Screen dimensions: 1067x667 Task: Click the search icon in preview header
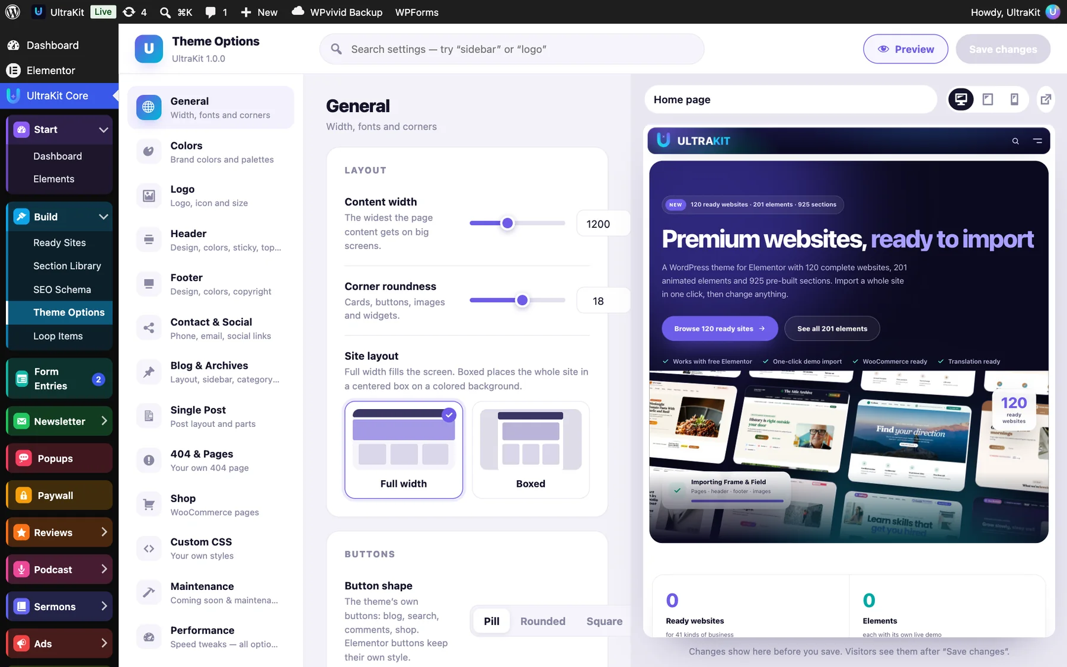pyautogui.click(x=1015, y=141)
